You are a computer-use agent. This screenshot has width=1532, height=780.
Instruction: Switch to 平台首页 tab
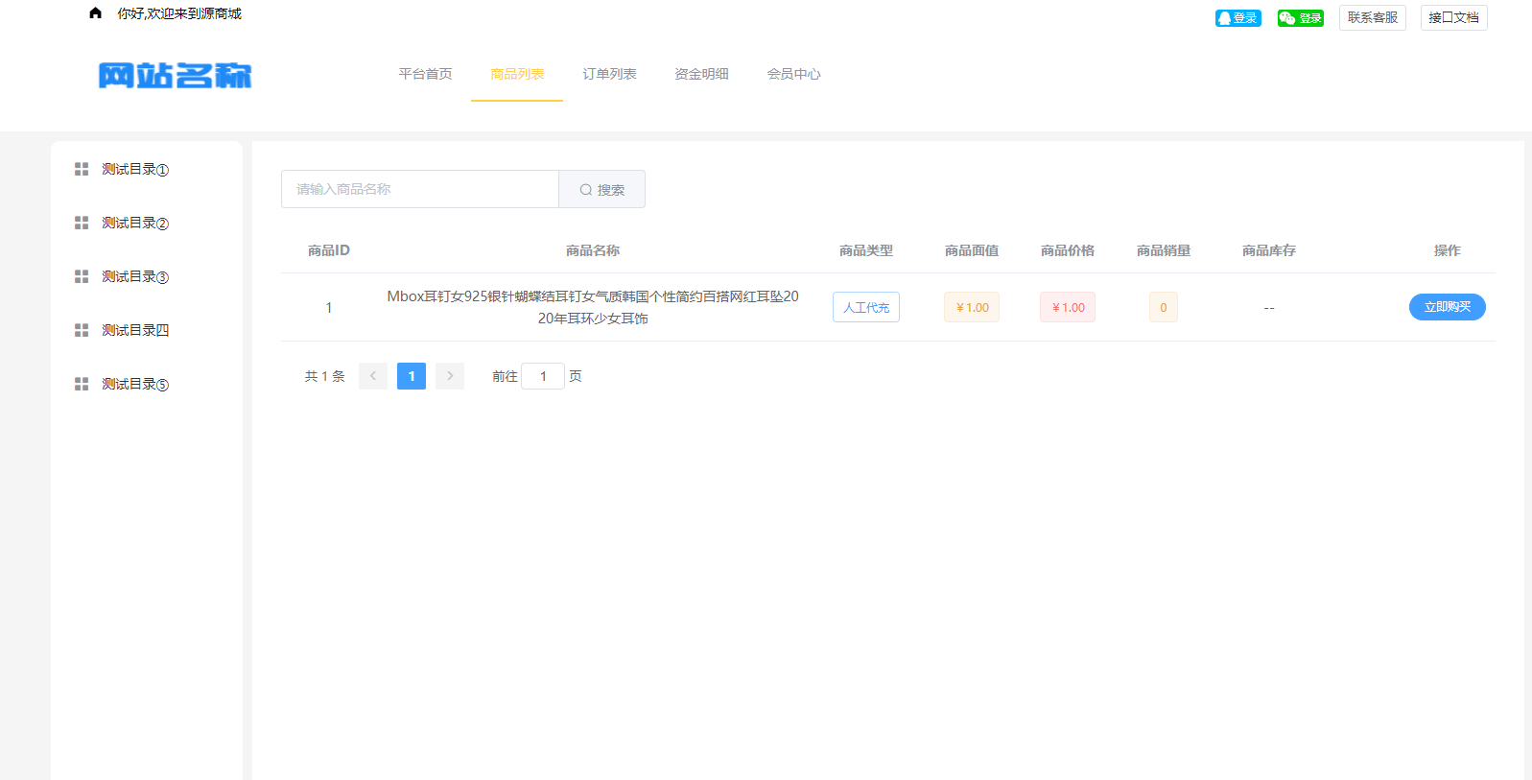pyautogui.click(x=425, y=74)
